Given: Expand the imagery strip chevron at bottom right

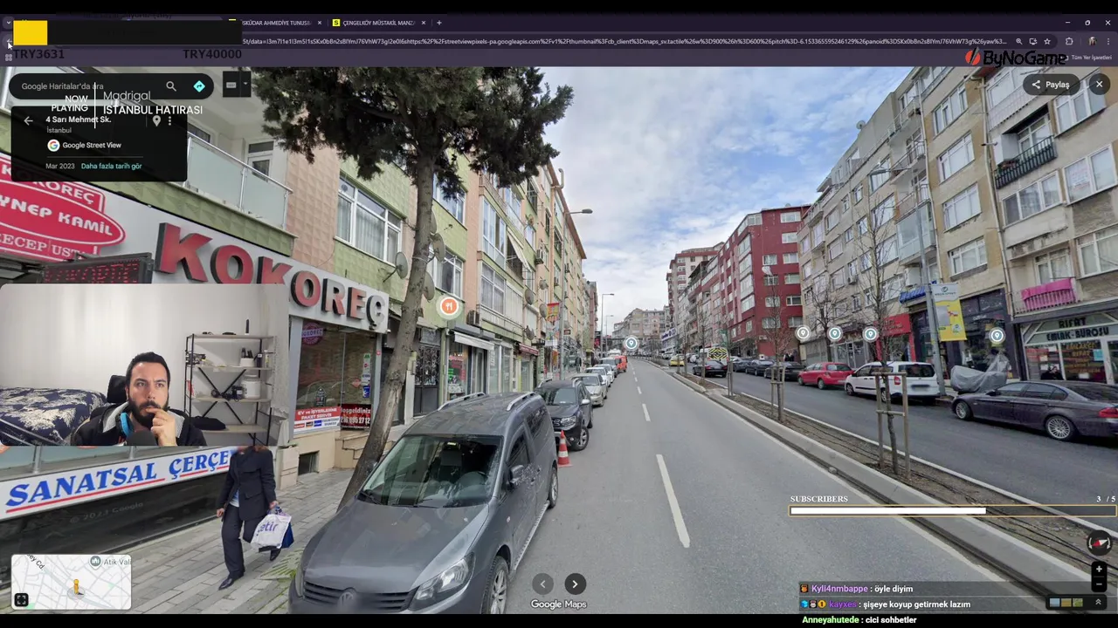Looking at the screenshot, I should pos(1098,603).
